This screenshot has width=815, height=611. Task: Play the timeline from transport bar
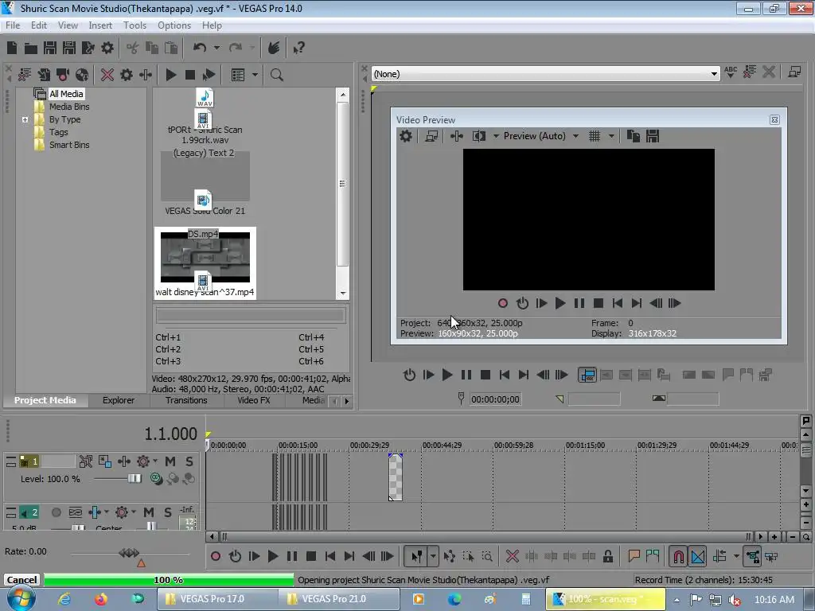tap(273, 556)
